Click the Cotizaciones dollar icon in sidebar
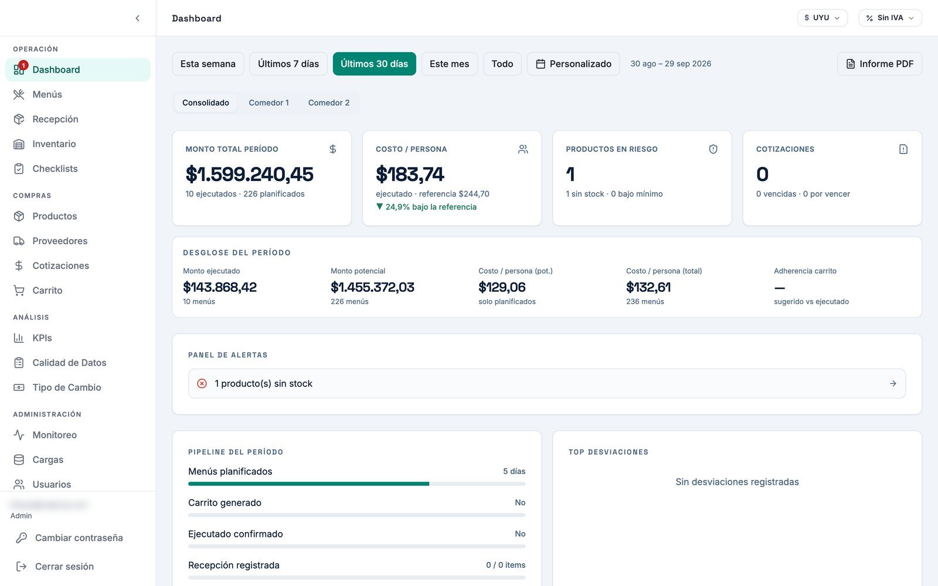The image size is (938, 586). pyautogui.click(x=19, y=265)
